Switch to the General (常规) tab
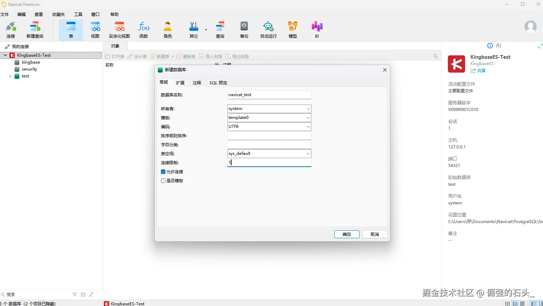This screenshot has height=306, width=543. (164, 82)
